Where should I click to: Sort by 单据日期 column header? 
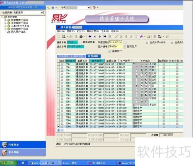click(111, 61)
